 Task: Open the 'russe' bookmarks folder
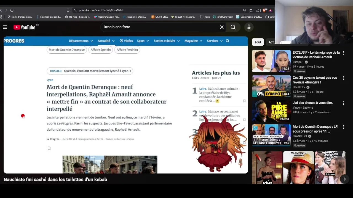pos(205,17)
